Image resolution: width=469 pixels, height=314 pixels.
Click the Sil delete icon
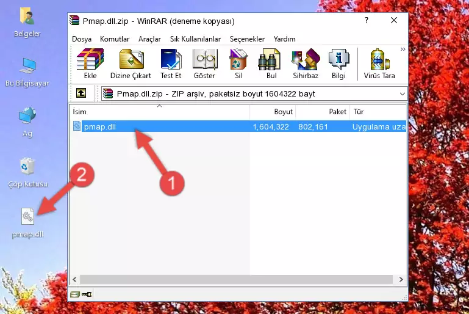238,64
